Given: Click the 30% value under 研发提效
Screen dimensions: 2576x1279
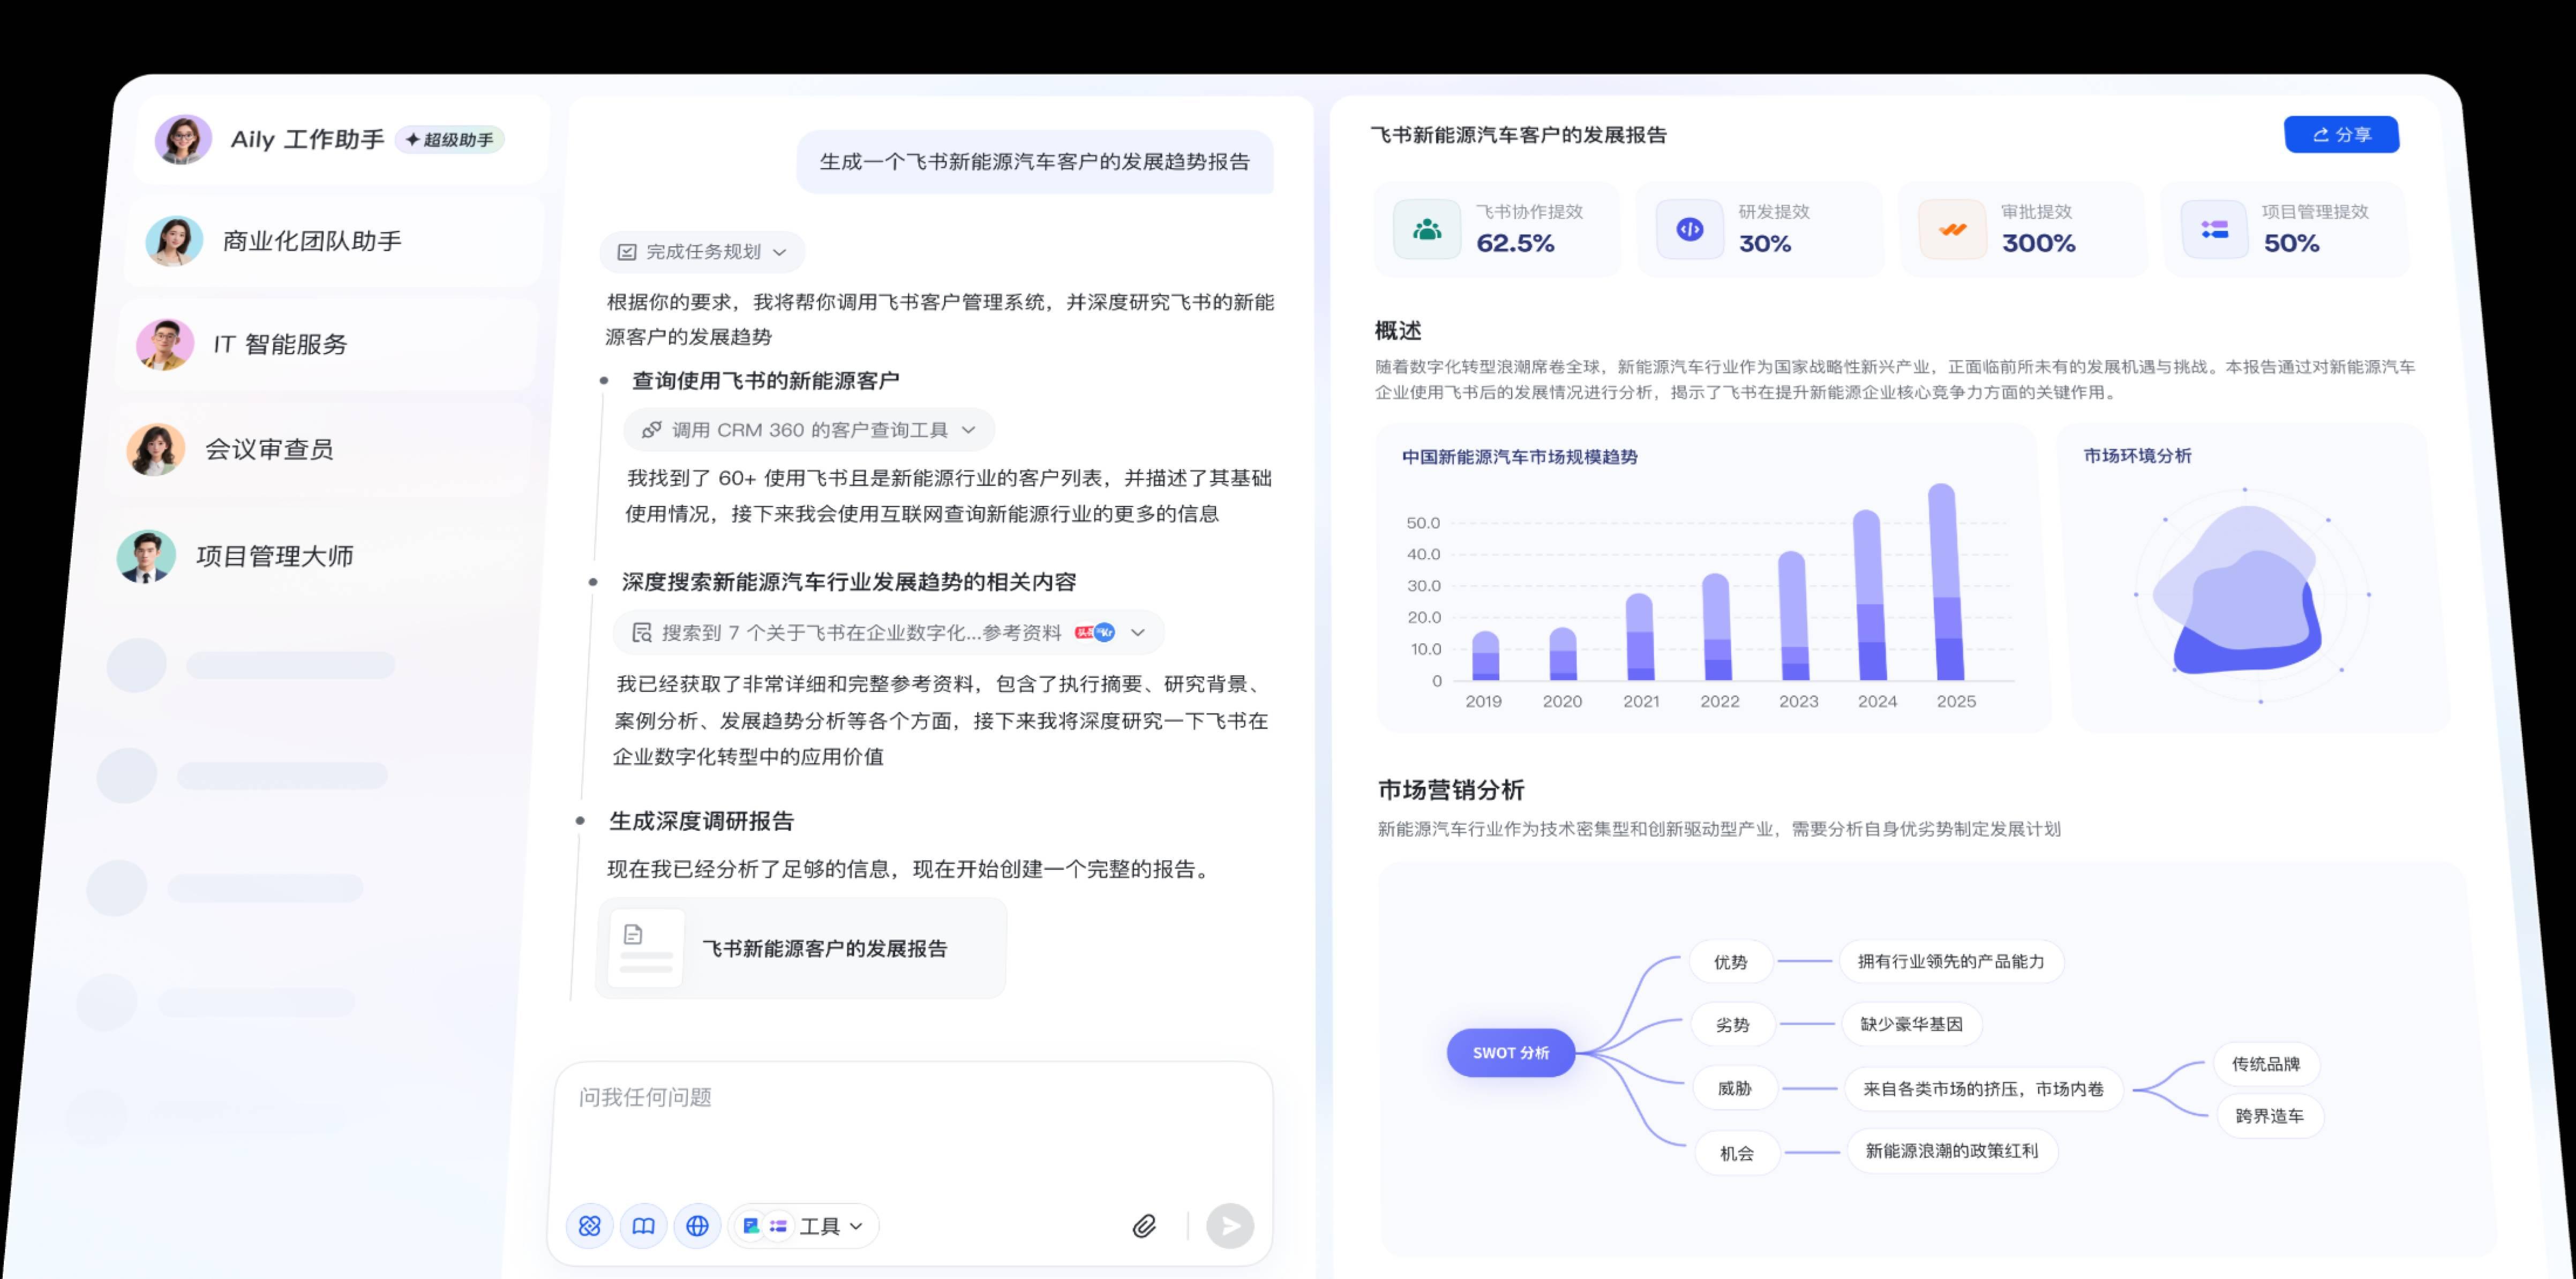Looking at the screenshot, I should [x=1765, y=243].
